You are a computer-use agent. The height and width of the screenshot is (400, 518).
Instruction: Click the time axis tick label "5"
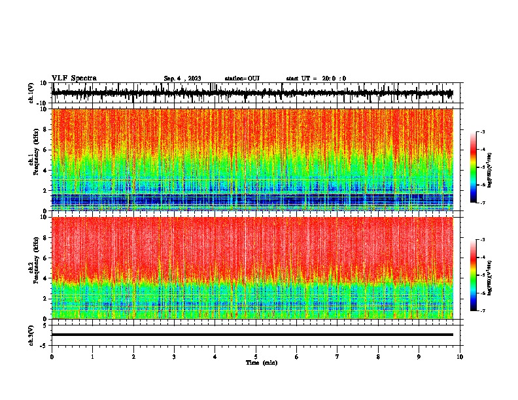tap(256, 357)
